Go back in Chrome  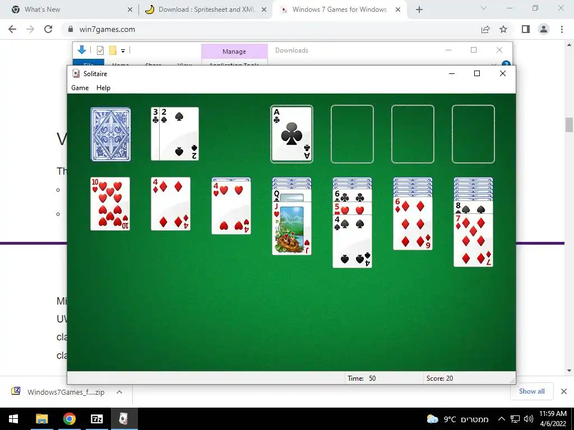pos(12,29)
